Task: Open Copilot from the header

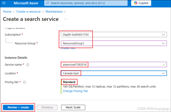Action: 141,3
